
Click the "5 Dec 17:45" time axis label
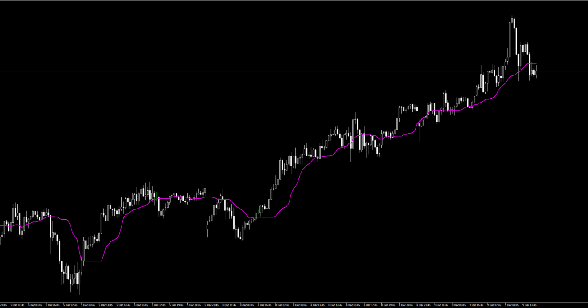coord(159,305)
